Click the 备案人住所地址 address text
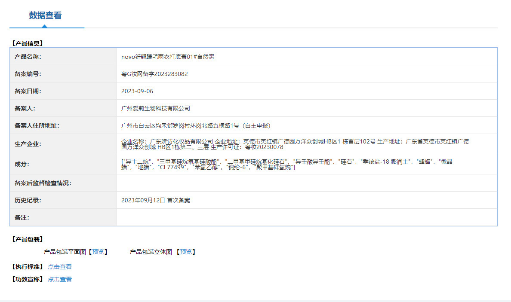Image resolution: width=511 pixels, height=302 pixels. pos(196,125)
